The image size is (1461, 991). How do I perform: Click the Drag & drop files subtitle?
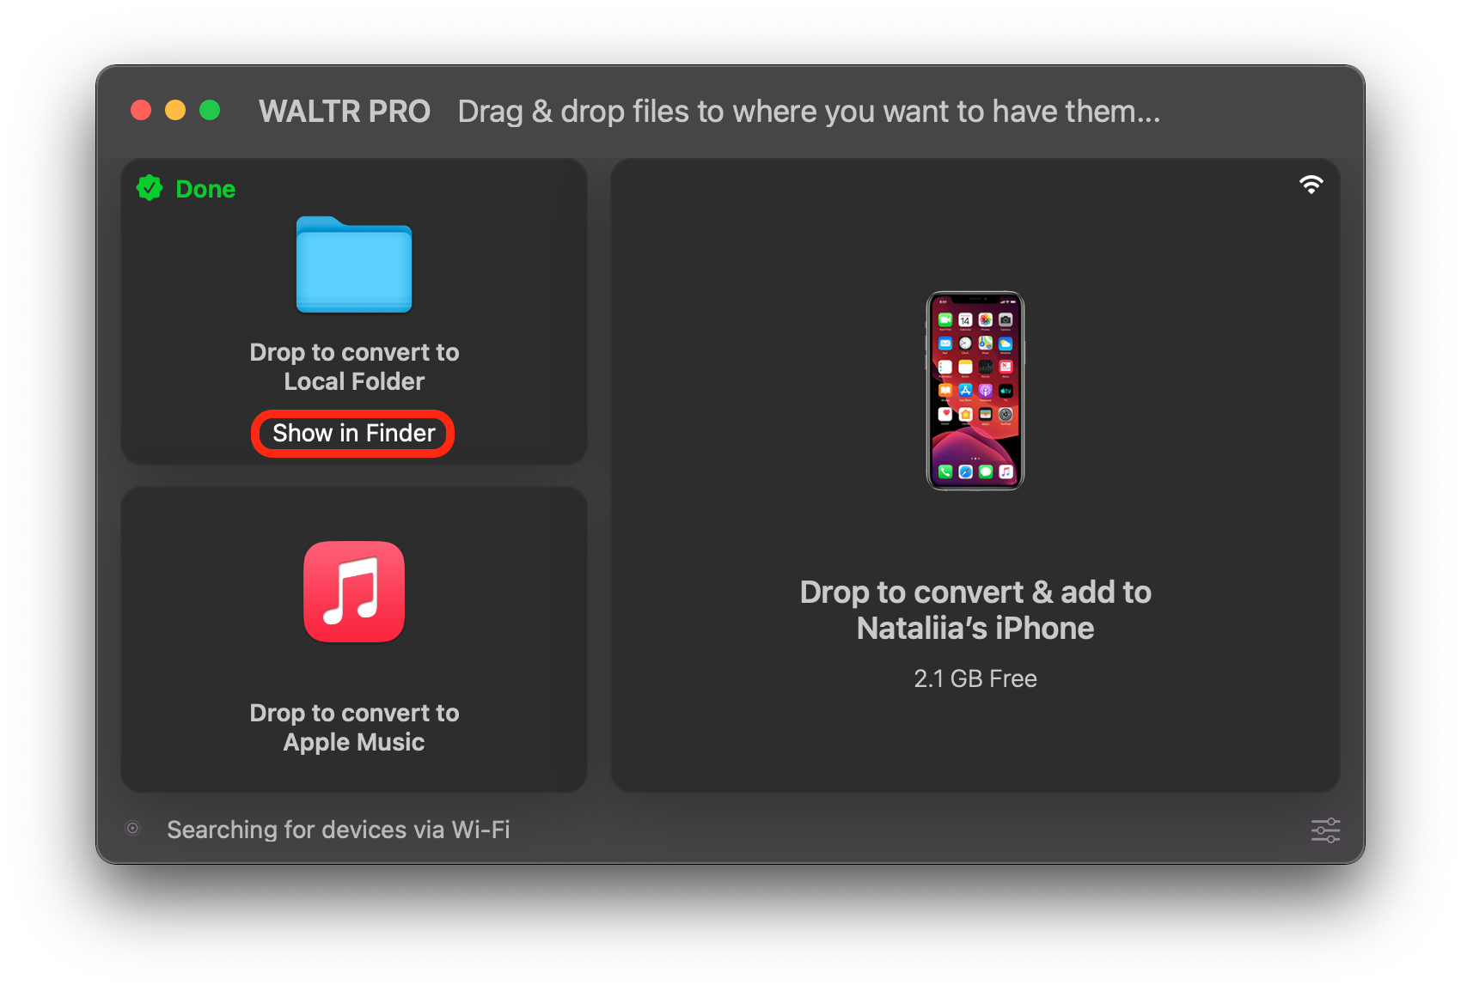(x=809, y=112)
